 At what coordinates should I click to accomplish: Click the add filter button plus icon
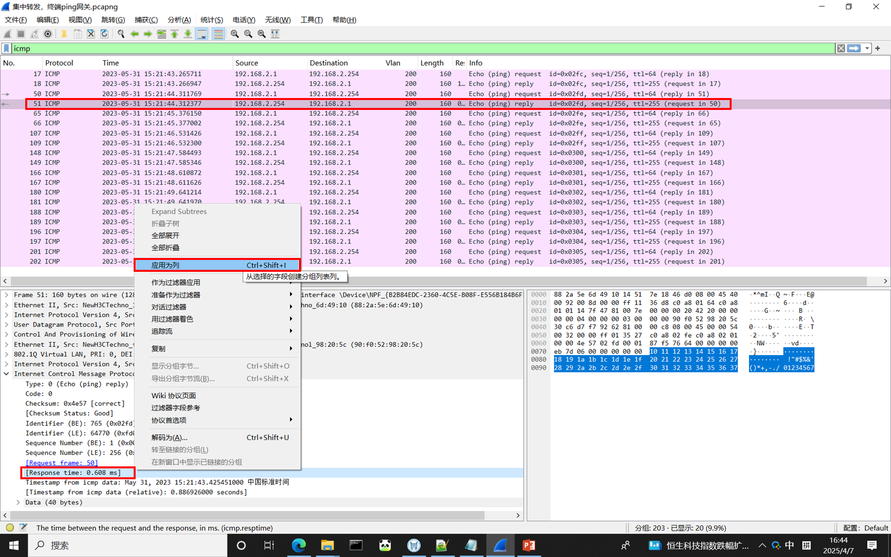pos(878,49)
